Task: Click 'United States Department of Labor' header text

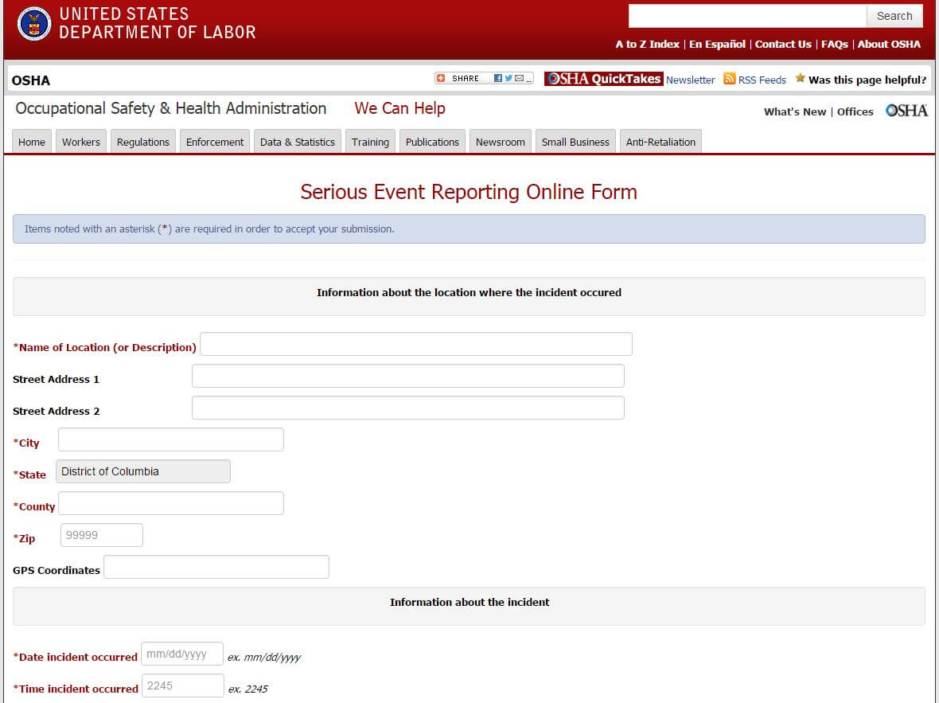Action: 158,23
